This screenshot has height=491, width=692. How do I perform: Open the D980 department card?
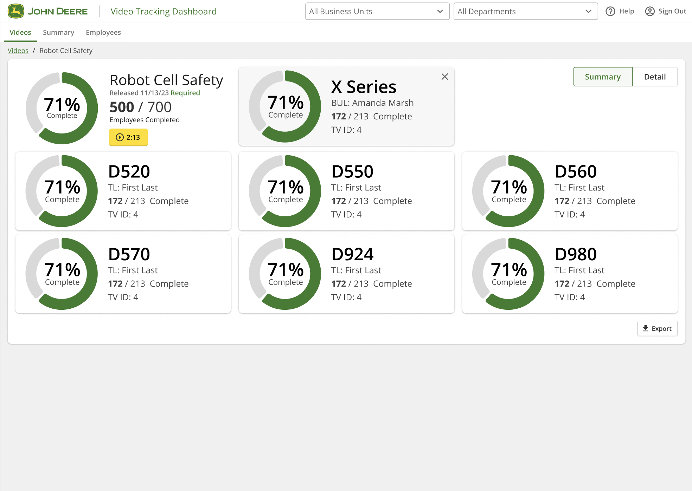point(570,274)
